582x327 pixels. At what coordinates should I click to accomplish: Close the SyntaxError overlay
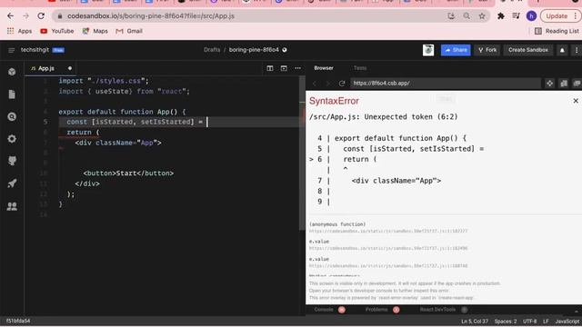pyautogui.click(x=576, y=101)
